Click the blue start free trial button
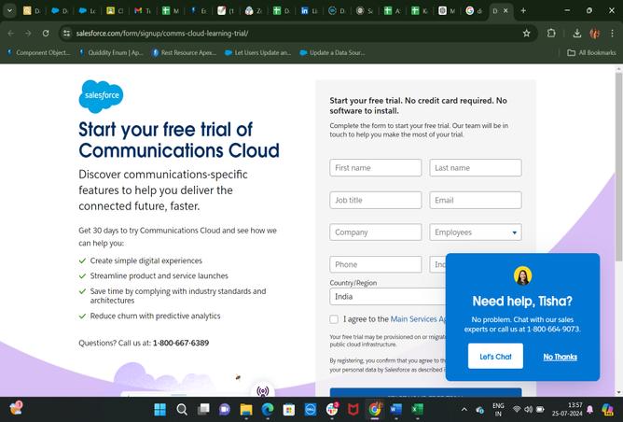The image size is (623, 422). pos(425,392)
